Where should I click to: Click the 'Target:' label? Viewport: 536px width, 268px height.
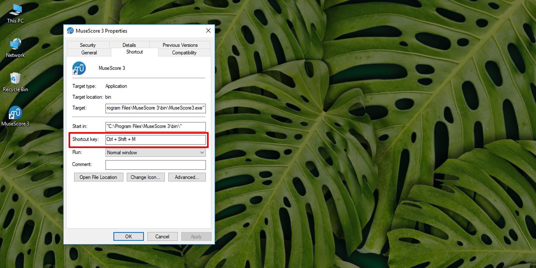point(79,108)
